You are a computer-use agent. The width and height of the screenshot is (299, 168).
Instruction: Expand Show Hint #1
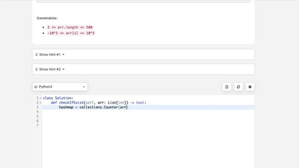click(143, 55)
